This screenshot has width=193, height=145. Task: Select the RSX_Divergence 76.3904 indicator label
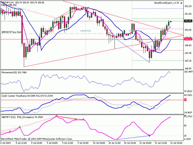22,117
